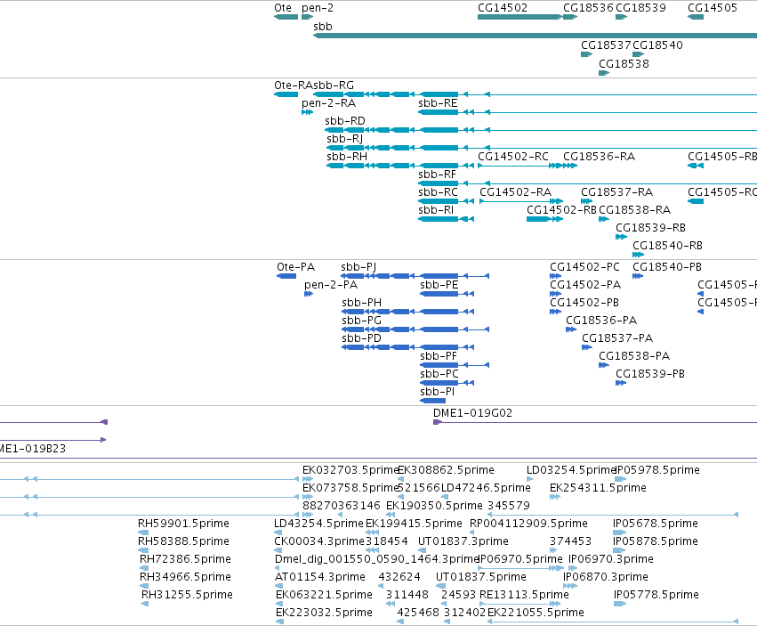Open the AT01154.3prime EST
This screenshot has height=626, width=757.
coord(278,586)
